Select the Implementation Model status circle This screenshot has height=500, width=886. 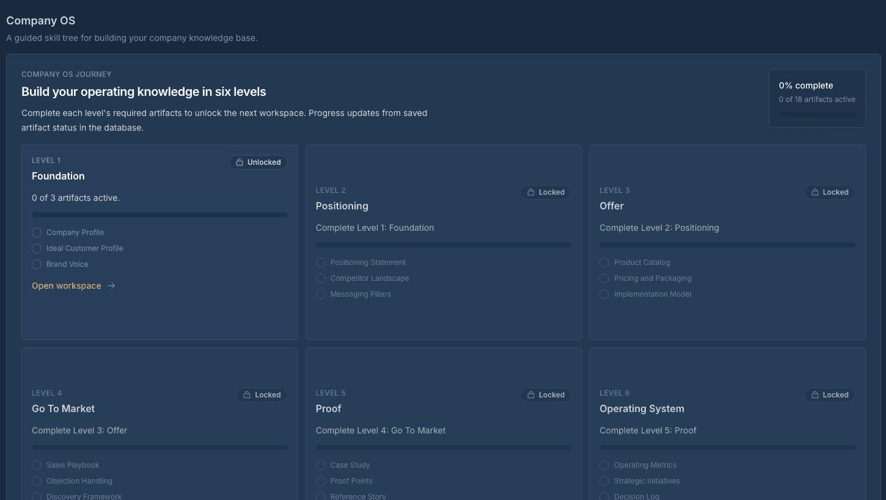coord(604,294)
